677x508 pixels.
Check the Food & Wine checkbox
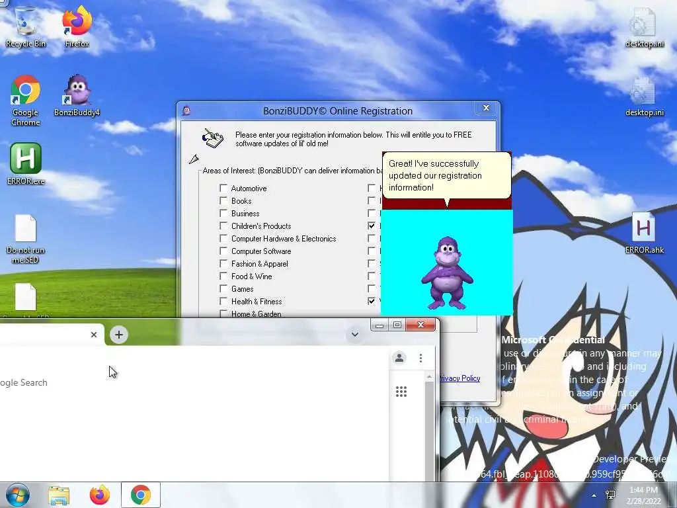223,276
